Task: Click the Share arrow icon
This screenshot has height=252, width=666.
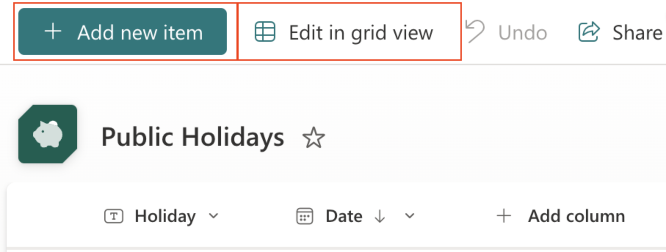Action: tap(589, 32)
